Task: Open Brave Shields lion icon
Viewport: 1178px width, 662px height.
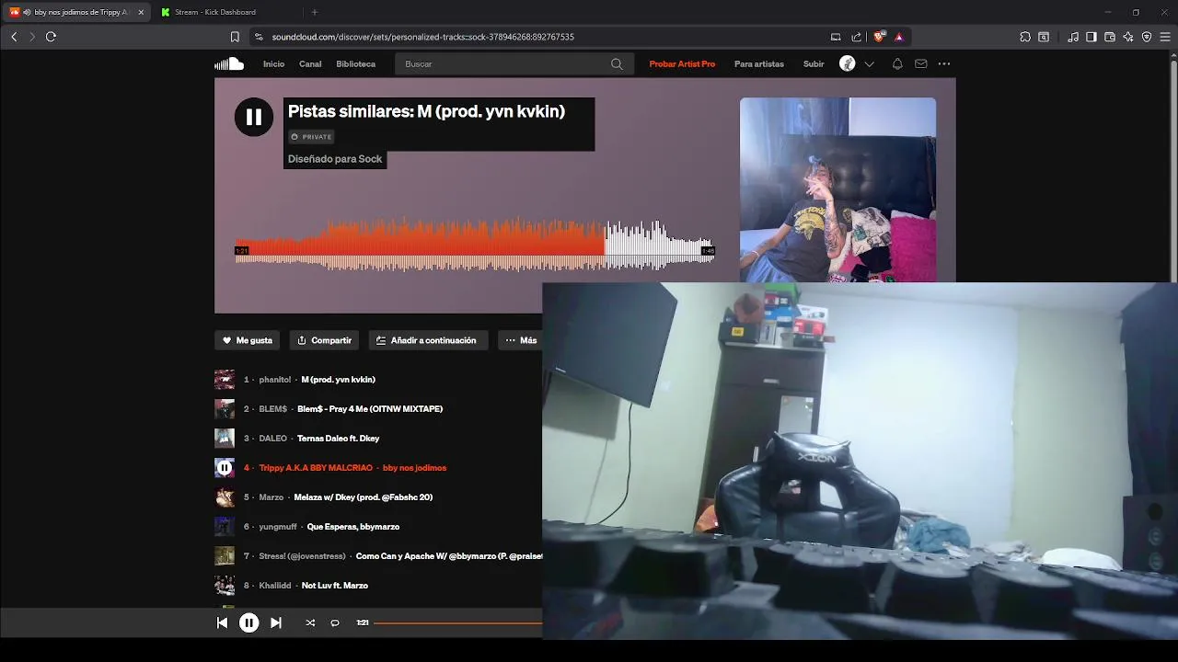Action: [879, 37]
